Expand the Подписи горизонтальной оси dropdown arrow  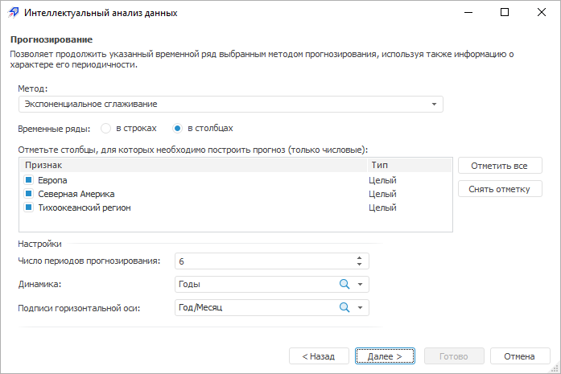361,308
